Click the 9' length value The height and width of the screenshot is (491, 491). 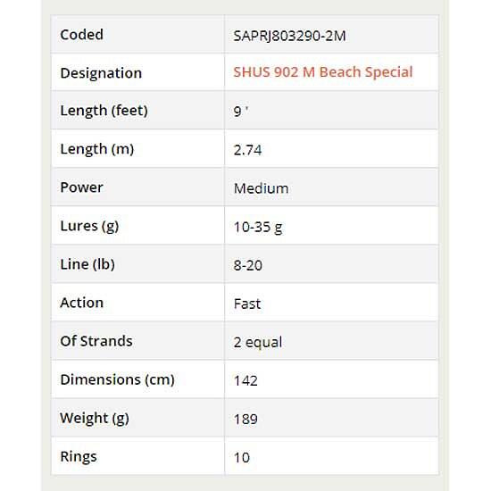pyautogui.click(x=241, y=112)
